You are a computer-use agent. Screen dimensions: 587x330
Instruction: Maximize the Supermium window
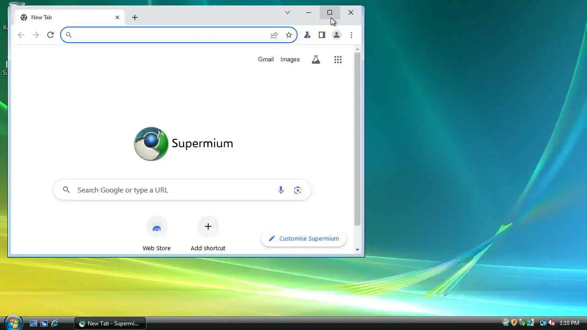pos(330,12)
